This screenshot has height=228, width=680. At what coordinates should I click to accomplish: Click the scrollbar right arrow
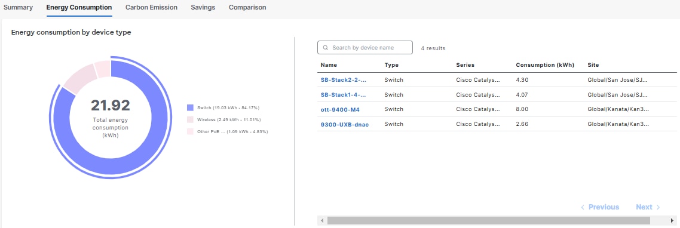[x=672, y=221]
